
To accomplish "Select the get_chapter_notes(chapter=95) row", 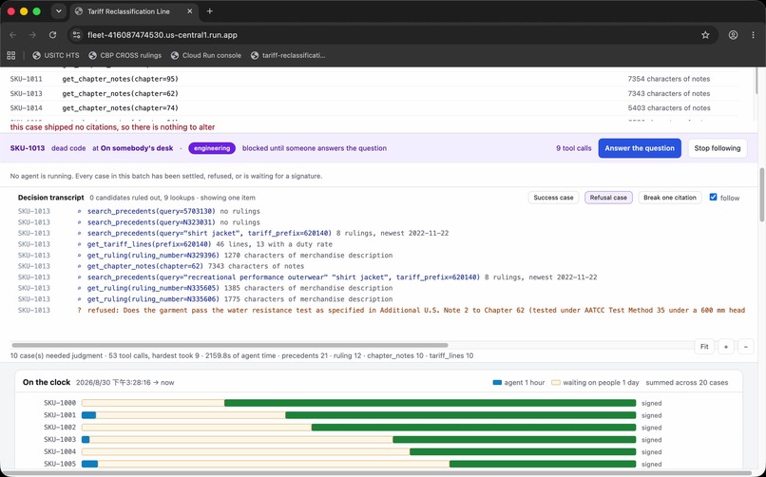I will [374, 79].
